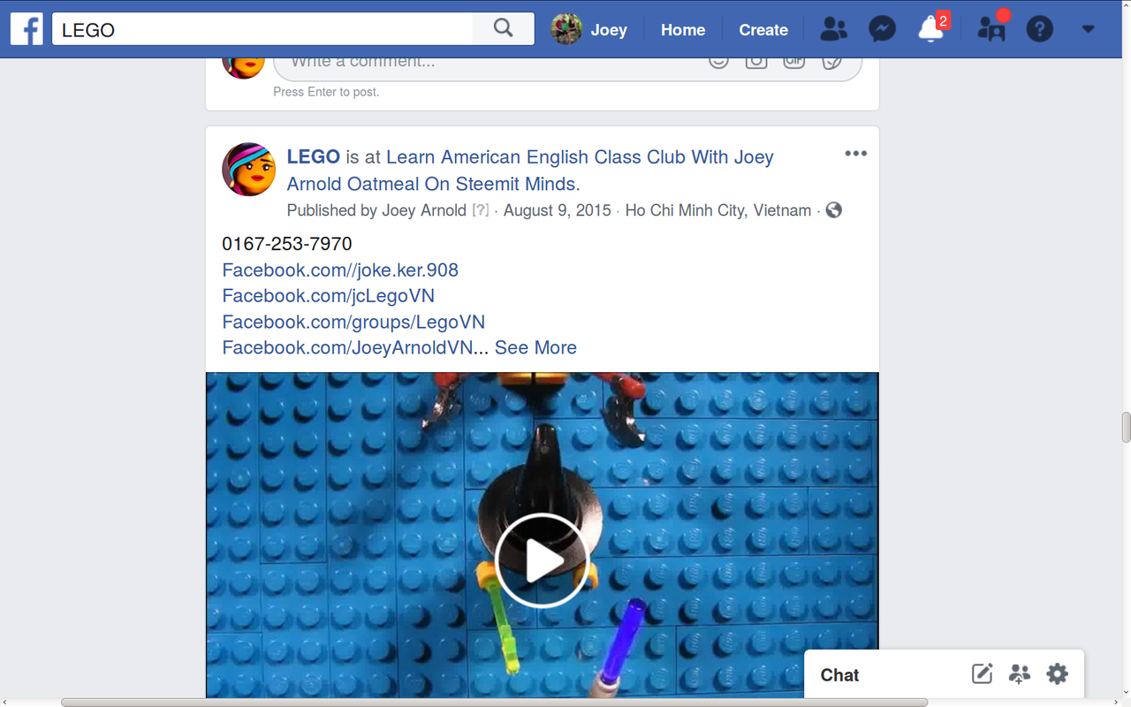Click the public audience globe icon
Viewport: 1131px width, 707px height.
pos(833,210)
